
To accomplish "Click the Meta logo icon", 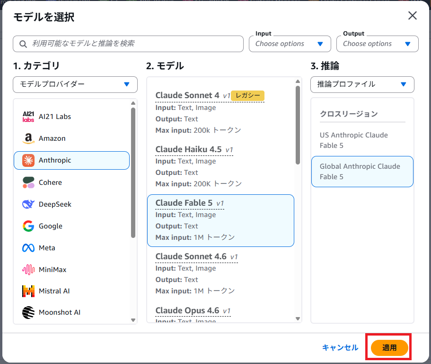I will (x=28, y=248).
